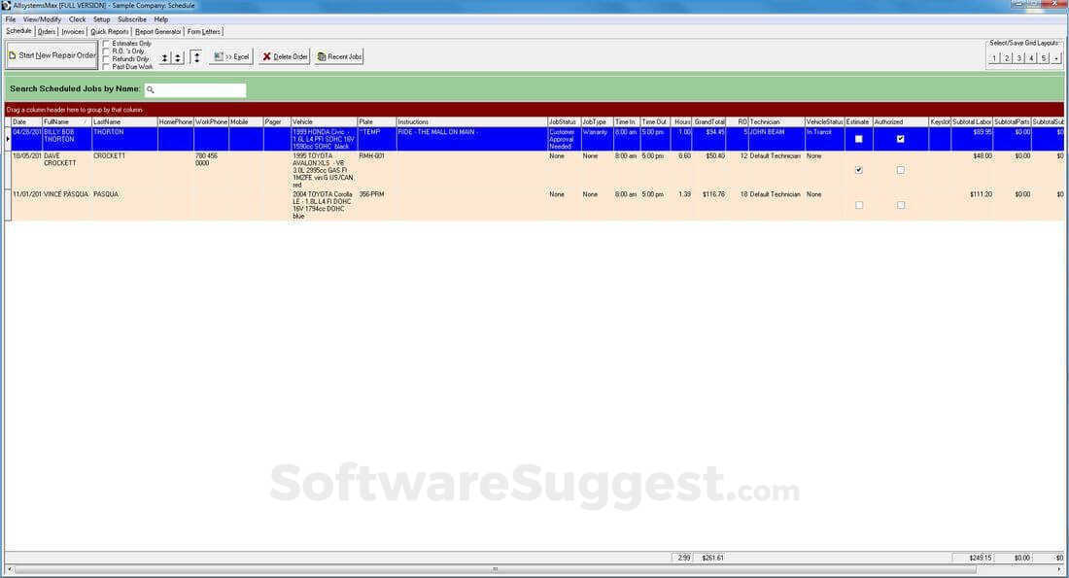Image resolution: width=1069 pixels, height=578 pixels.
Task: Enable the Past Due Work filter
Action: [x=106, y=67]
